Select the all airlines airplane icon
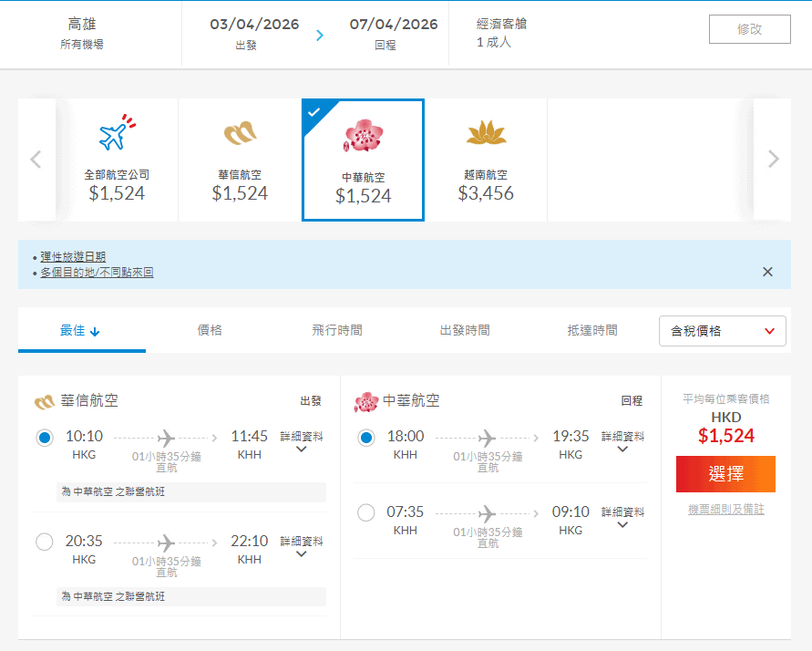 click(116, 135)
